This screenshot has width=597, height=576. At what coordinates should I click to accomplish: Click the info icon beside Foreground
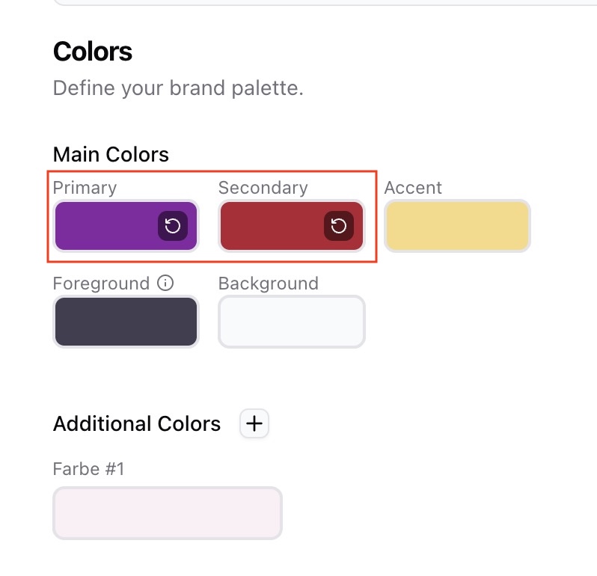pyautogui.click(x=166, y=284)
